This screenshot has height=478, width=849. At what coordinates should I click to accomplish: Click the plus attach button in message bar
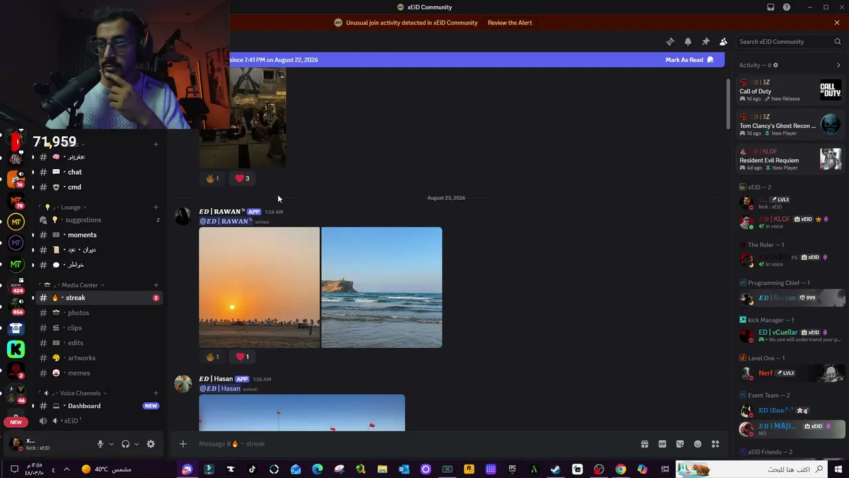point(183,444)
